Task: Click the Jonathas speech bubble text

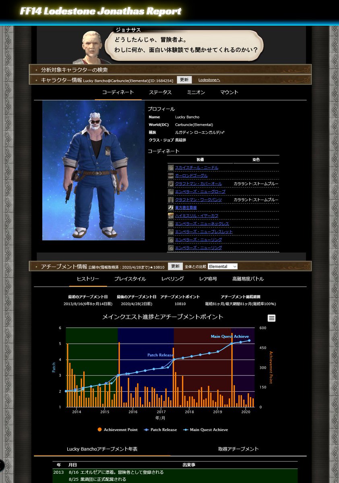Action: click(186, 45)
